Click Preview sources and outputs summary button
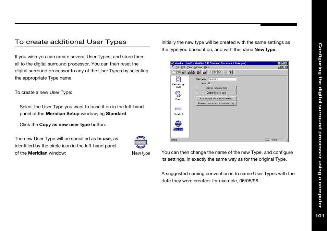 pyautogui.click(x=216, y=104)
